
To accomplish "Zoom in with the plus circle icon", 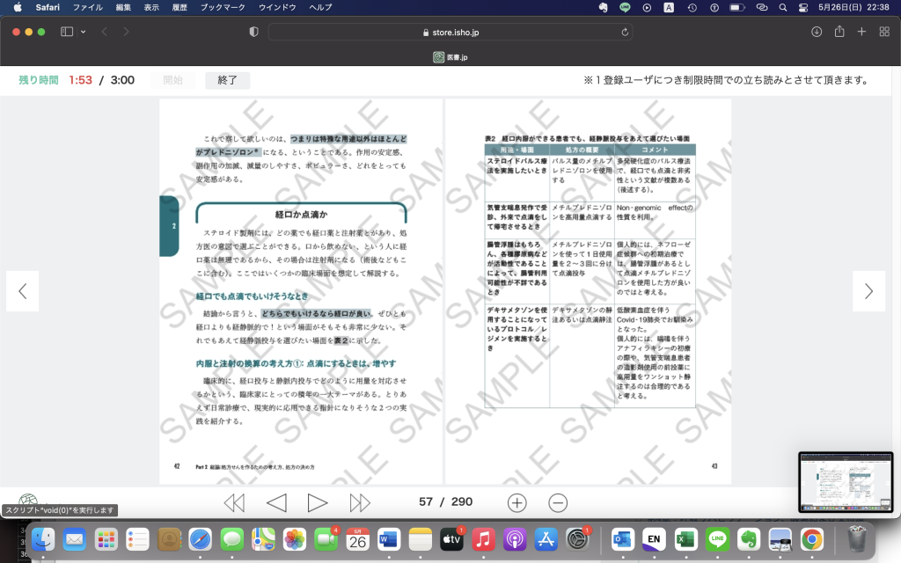I will [517, 502].
